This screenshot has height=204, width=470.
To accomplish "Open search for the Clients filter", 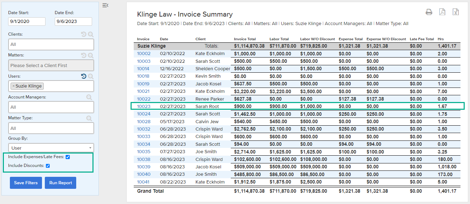I will [x=91, y=35].
